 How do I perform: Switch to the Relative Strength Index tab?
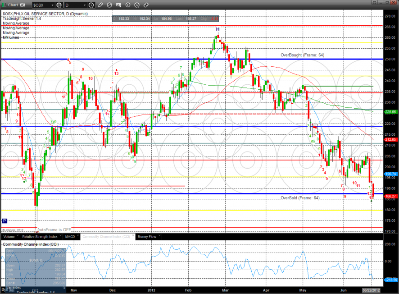tap(40, 237)
